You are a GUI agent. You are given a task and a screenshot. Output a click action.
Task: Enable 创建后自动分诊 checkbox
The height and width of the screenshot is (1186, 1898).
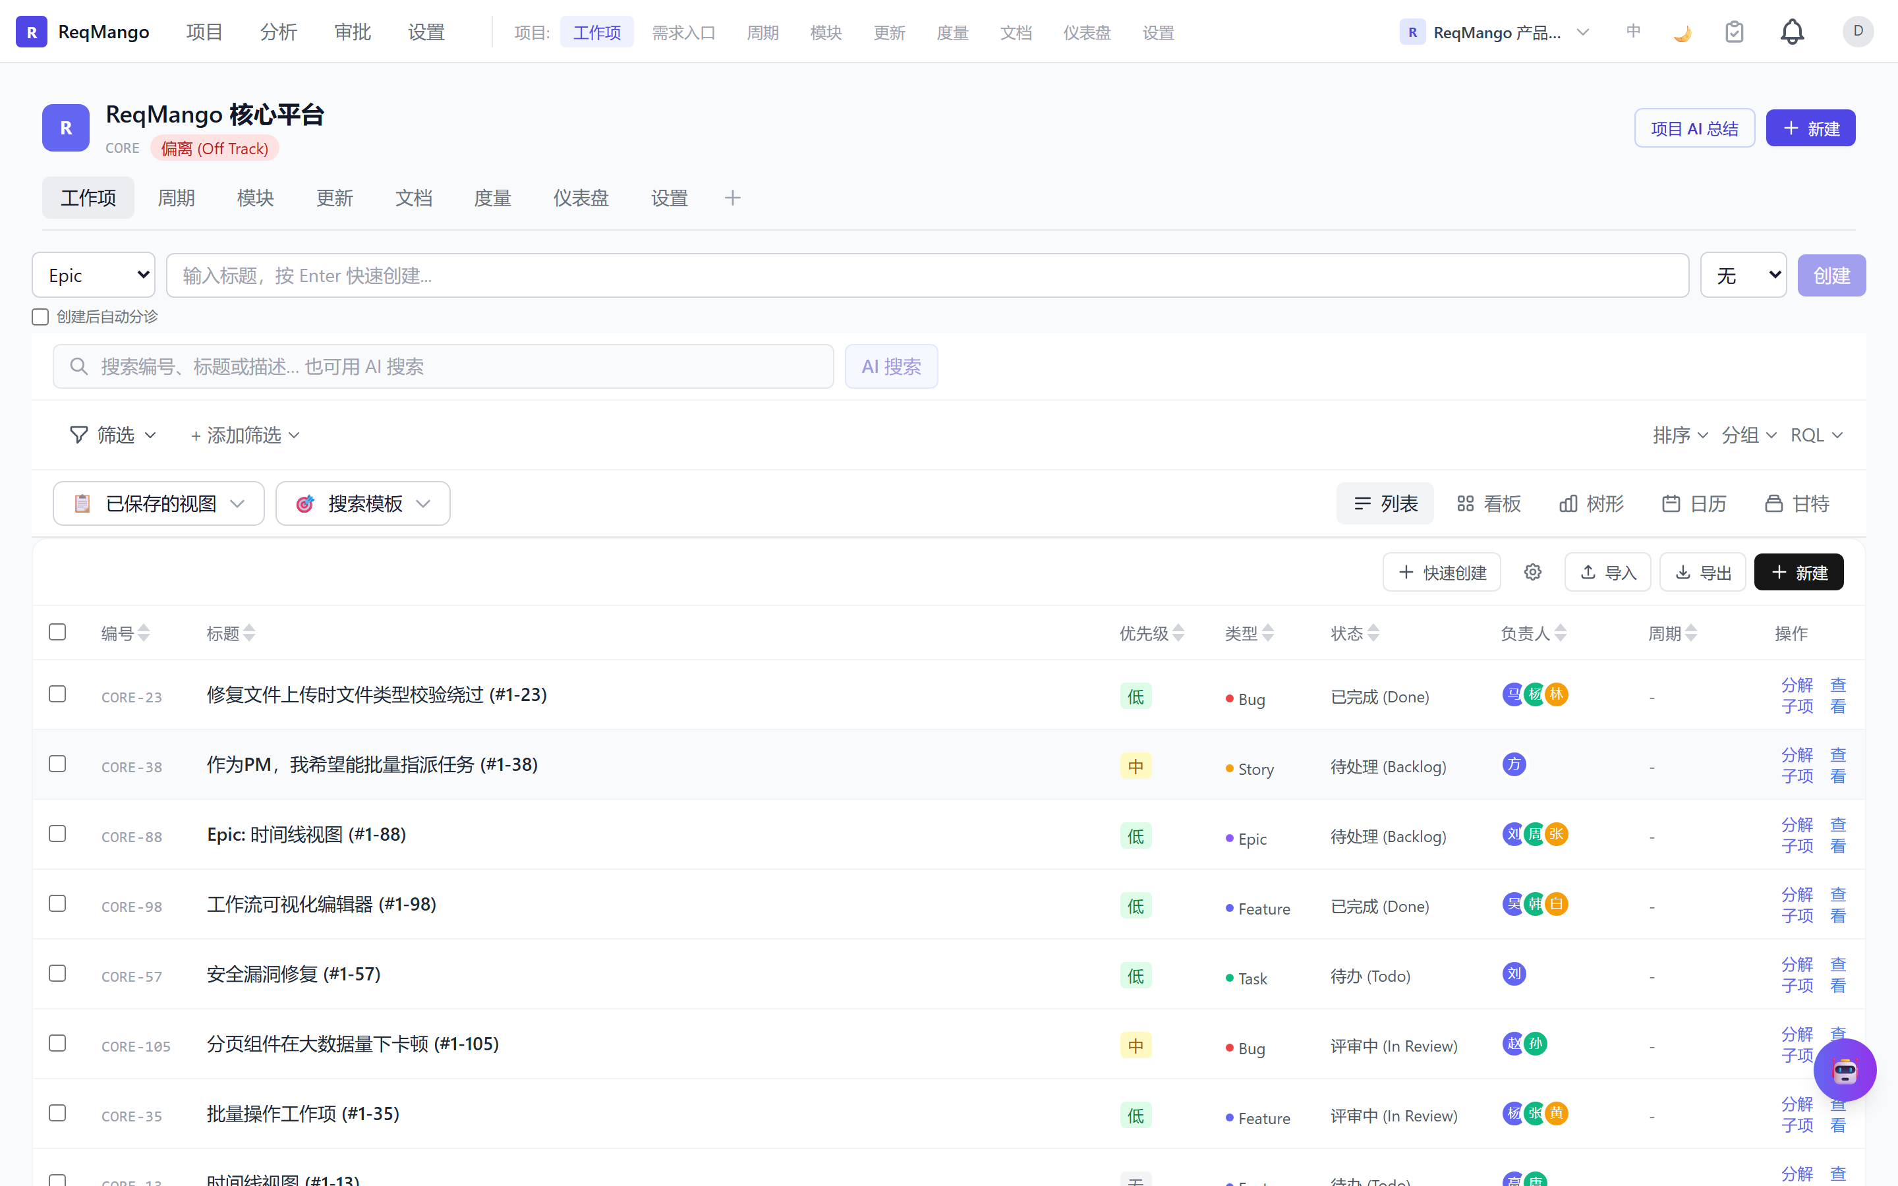(40, 317)
